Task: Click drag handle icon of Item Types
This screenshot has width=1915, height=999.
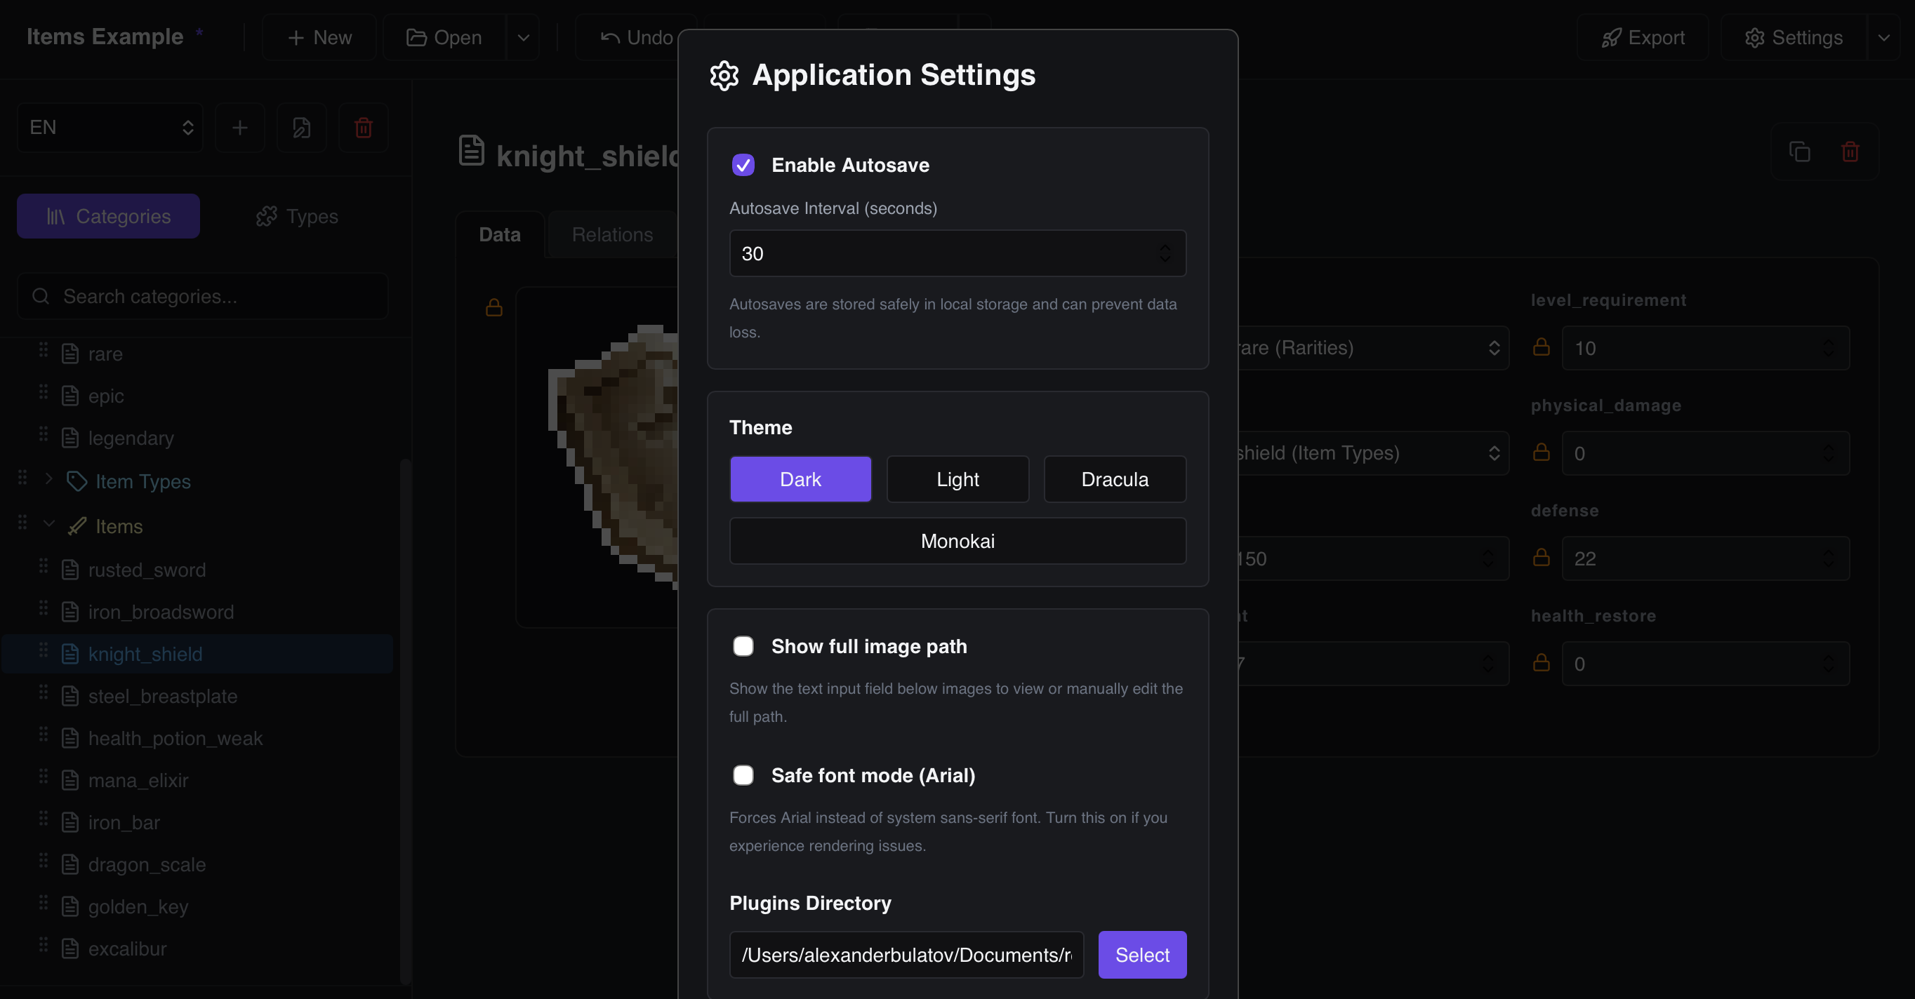Action: pos(22,478)
